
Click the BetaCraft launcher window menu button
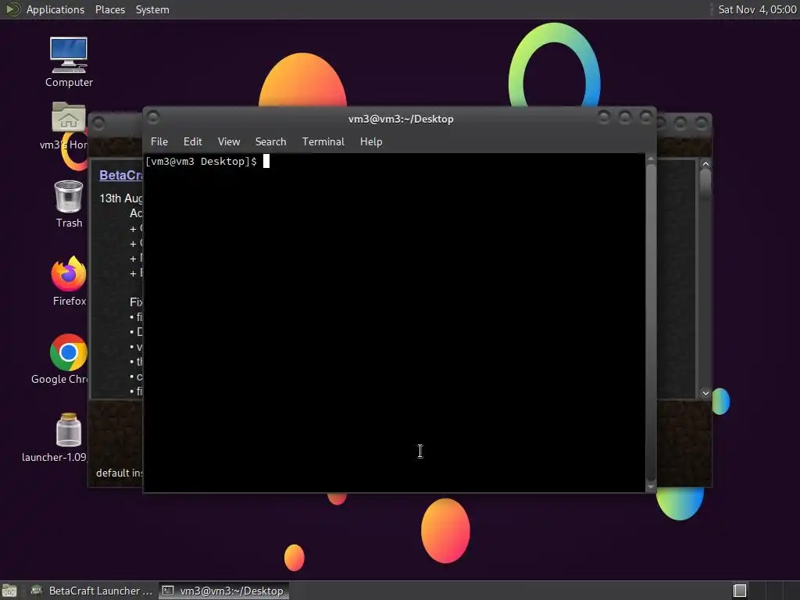98,123
